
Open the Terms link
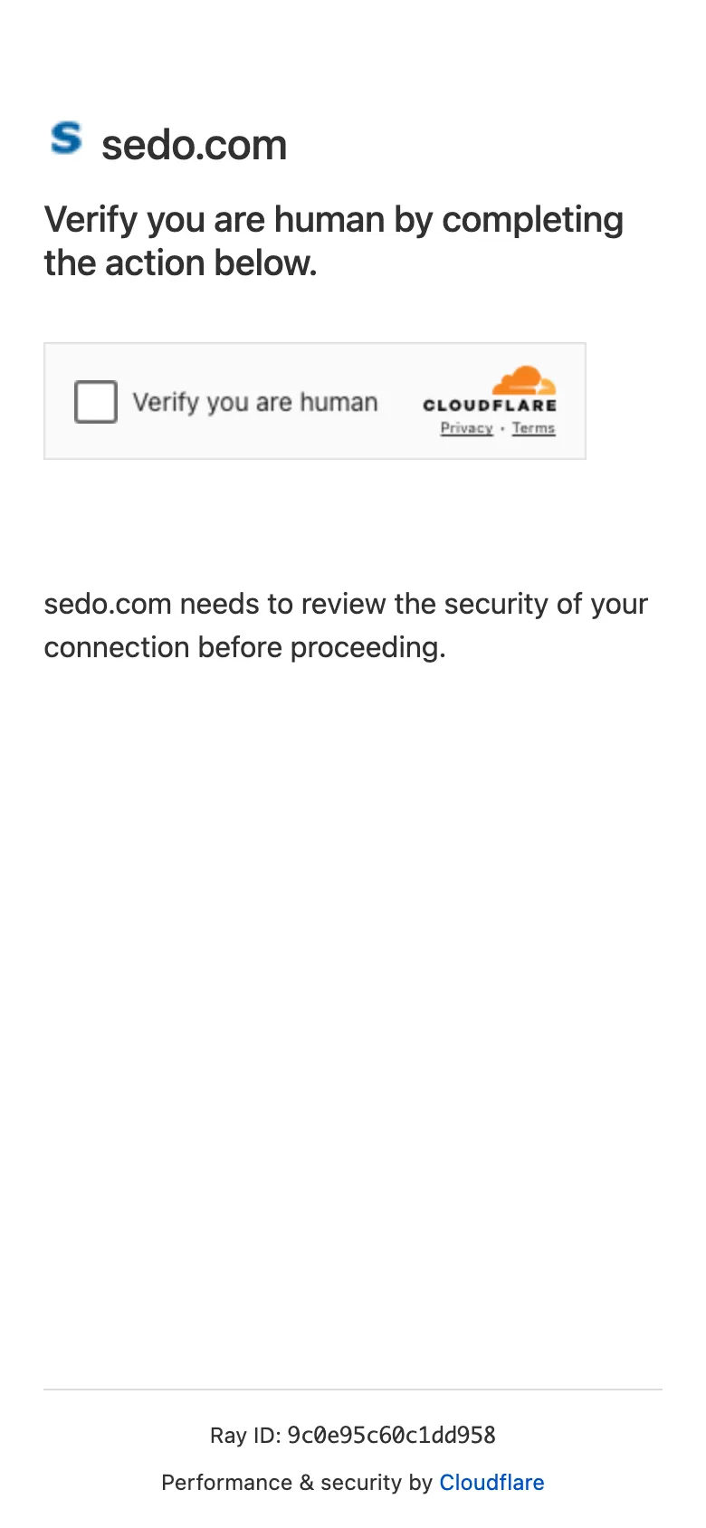pyautogui.click(x=533, y=428)
